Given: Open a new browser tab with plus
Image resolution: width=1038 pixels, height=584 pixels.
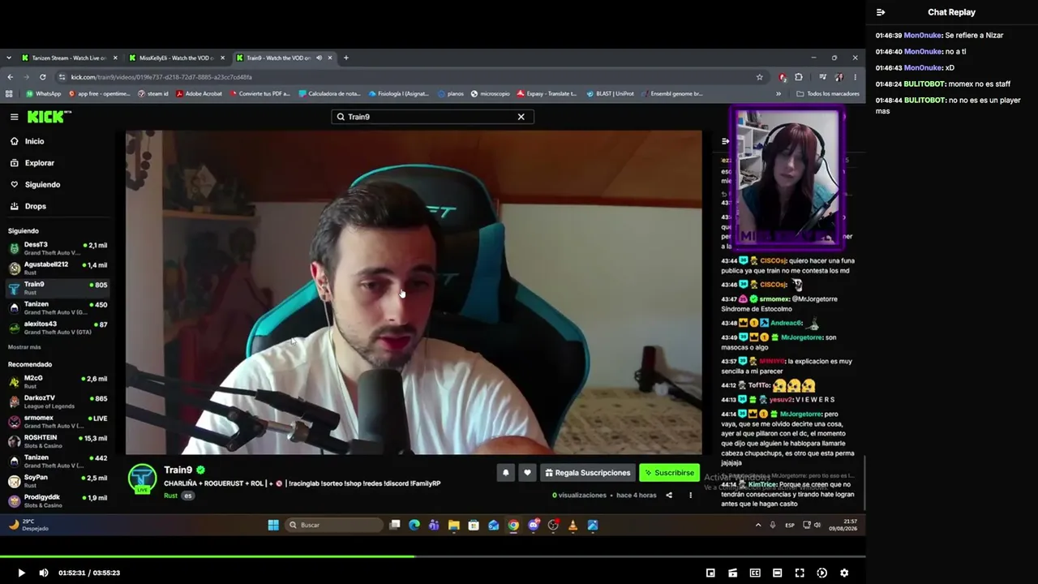Looking at the screenshot, I should 345,58.
